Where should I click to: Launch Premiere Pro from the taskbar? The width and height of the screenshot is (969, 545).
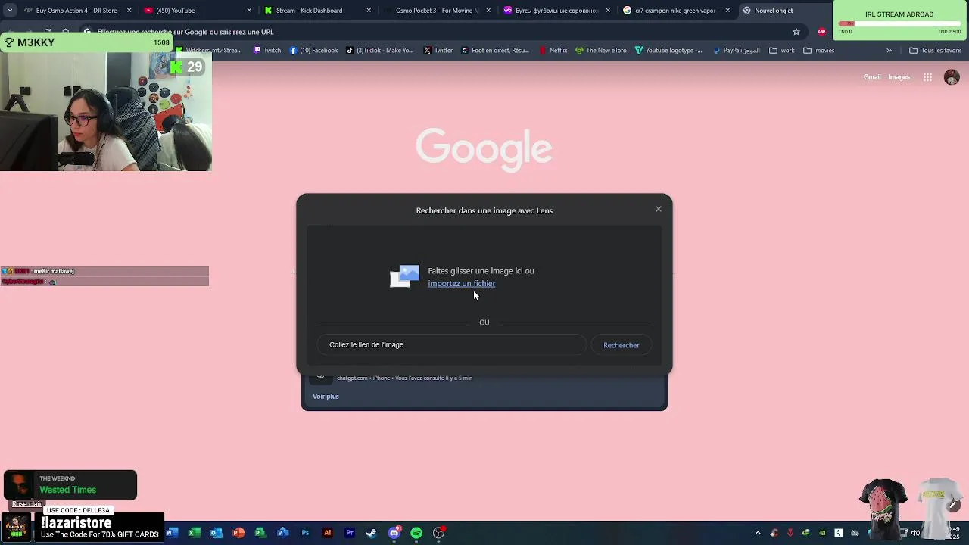coord(350,533)
